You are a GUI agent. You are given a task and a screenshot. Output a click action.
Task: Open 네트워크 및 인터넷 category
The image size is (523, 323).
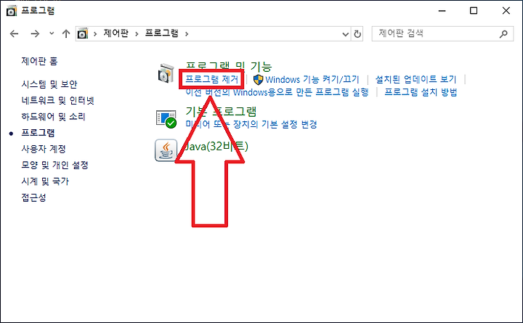pos(57,100)
